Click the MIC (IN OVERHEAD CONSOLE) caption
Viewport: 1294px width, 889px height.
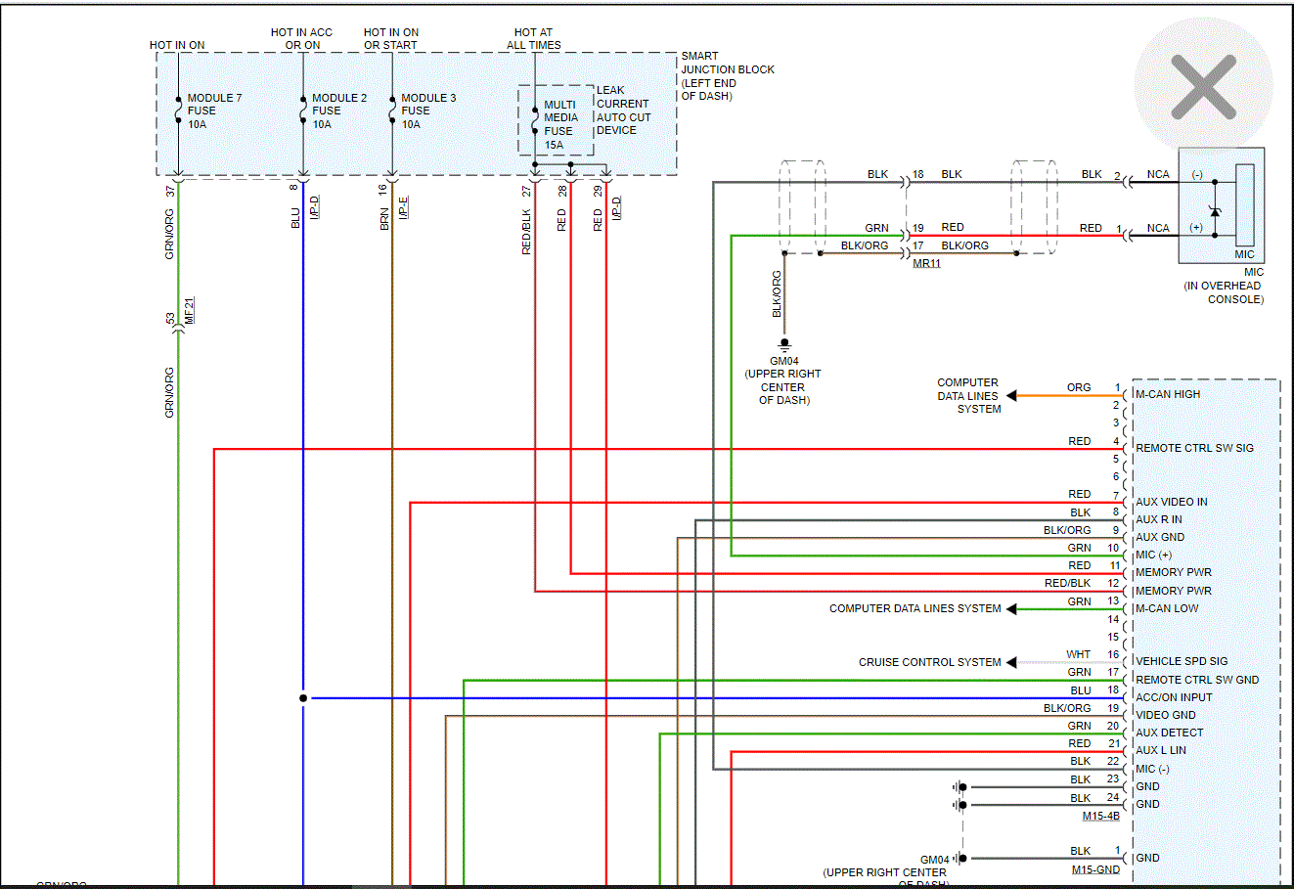(x=1224, y=286)
